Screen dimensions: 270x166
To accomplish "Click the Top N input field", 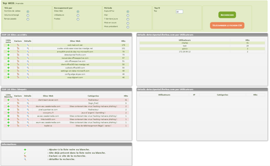I will (179, 12).
